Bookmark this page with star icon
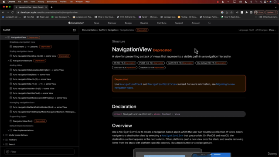 tap(231, 12)
